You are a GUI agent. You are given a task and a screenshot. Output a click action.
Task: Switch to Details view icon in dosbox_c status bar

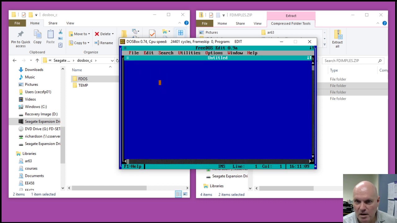click(x=178, y=194)
